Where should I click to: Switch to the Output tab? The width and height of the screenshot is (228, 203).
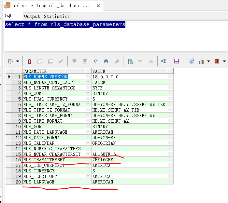32,16
